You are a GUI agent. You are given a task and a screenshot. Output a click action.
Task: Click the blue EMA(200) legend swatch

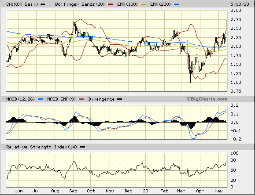coord(177,4)
